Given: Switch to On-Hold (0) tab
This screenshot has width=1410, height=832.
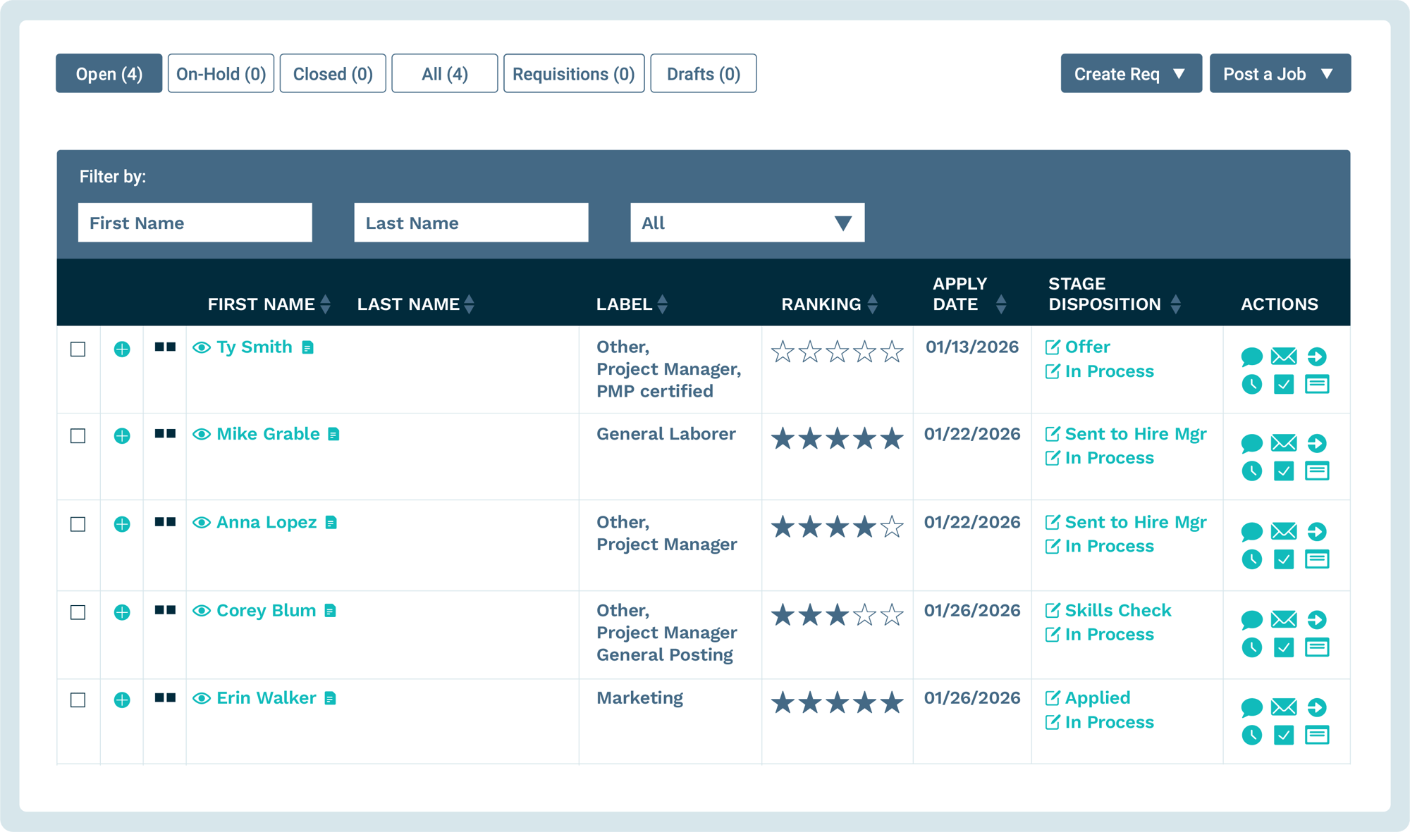Looking at the screenshot, I should tap(221, 73).
